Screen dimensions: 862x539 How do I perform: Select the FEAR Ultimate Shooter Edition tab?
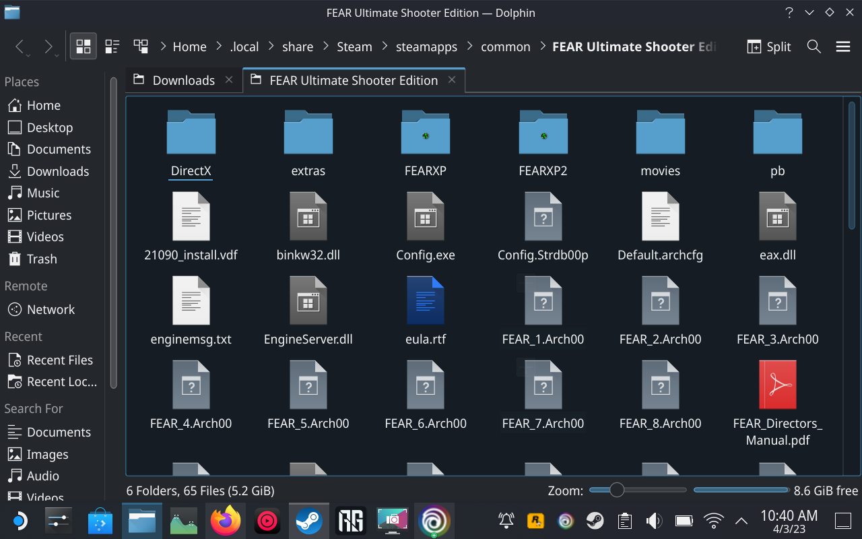[353, 80]
